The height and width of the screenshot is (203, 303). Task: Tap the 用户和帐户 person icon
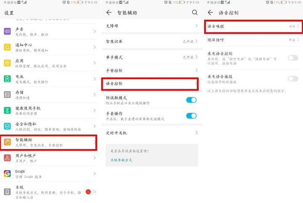7,158
